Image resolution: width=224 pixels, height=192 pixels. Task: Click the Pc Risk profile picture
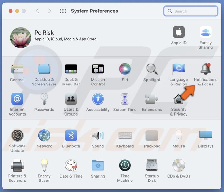[21, 37]
